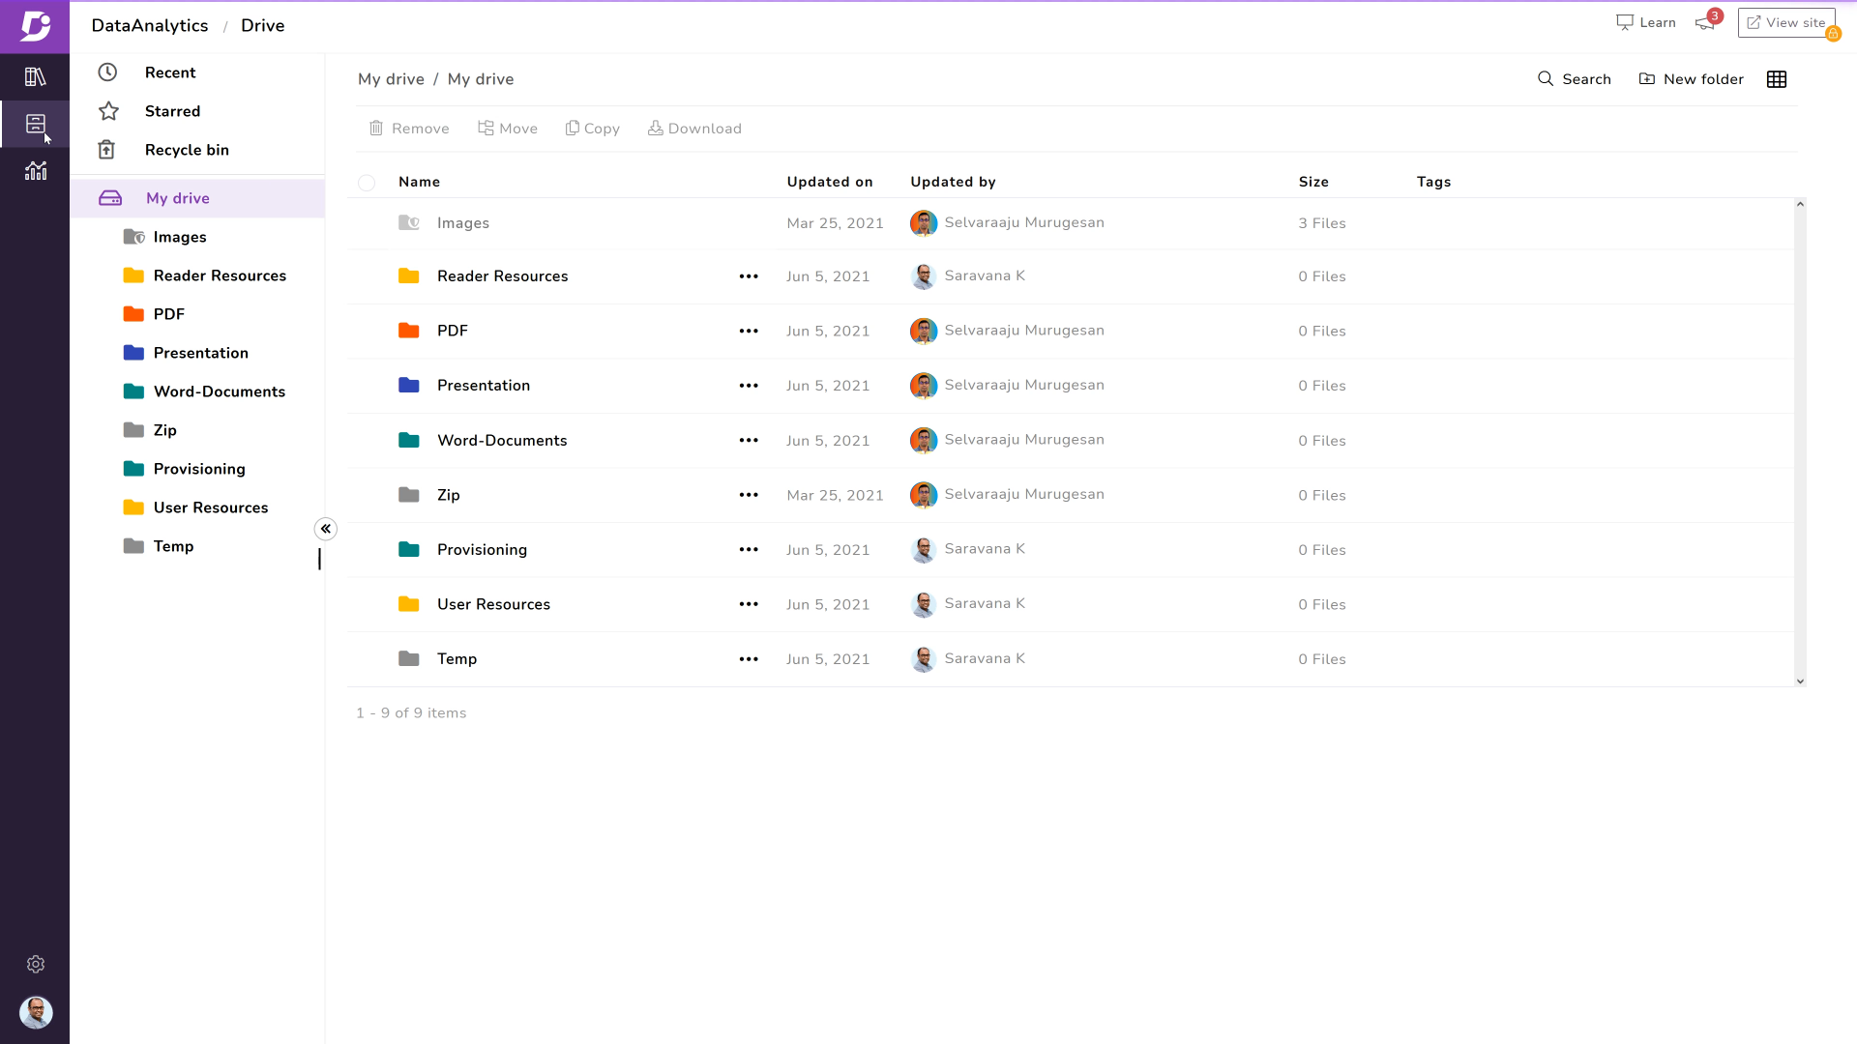Viewport: 1857px width, 1044px height.
Task: Open the library books sidebar icon
Action: [35, 76]
